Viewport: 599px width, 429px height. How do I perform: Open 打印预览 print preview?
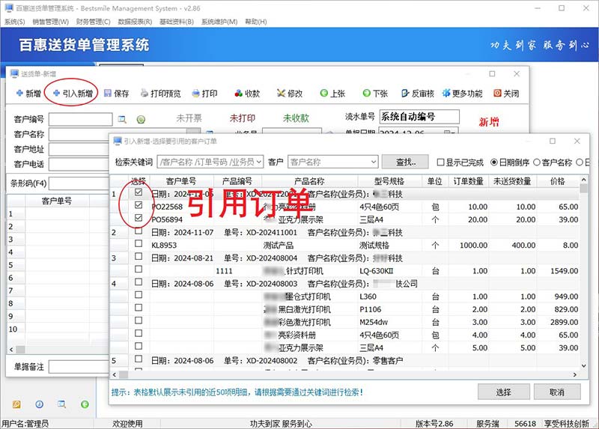point(161,93)
